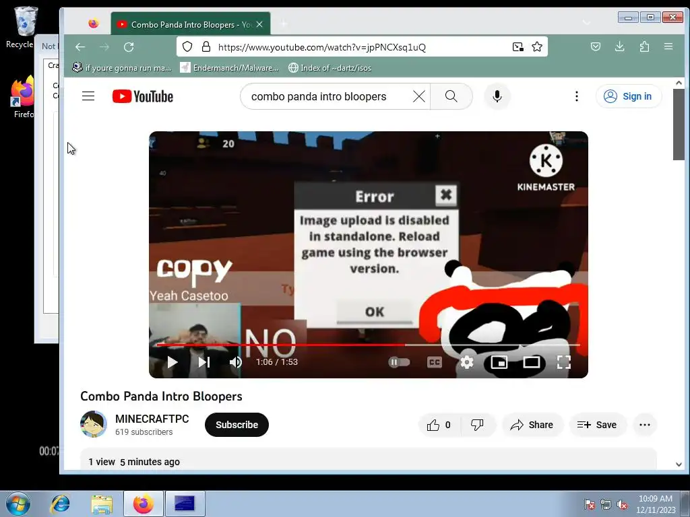Open the Endermanch/Malware bookmark
This screenshot has width=690, height=517.
[229, 68]
